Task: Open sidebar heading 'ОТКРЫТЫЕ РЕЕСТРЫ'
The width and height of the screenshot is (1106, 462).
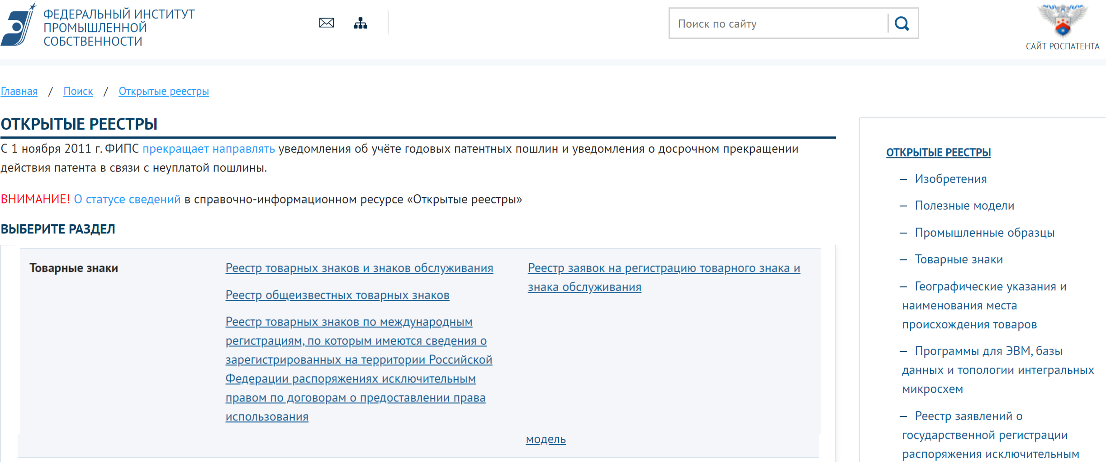Action: coord(938,152)
